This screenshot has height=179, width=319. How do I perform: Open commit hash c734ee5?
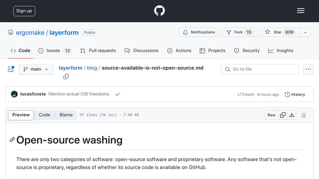[246, 94]
